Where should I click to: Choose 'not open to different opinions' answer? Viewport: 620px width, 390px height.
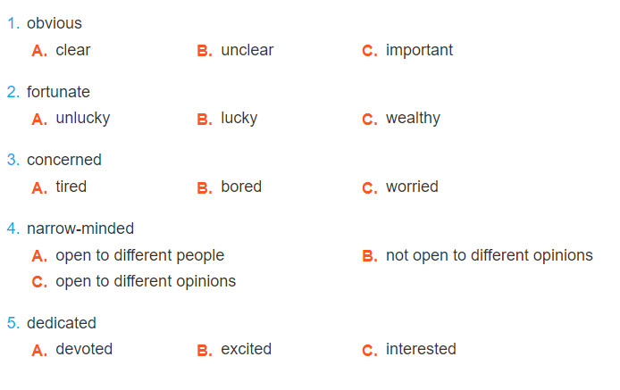478,255
